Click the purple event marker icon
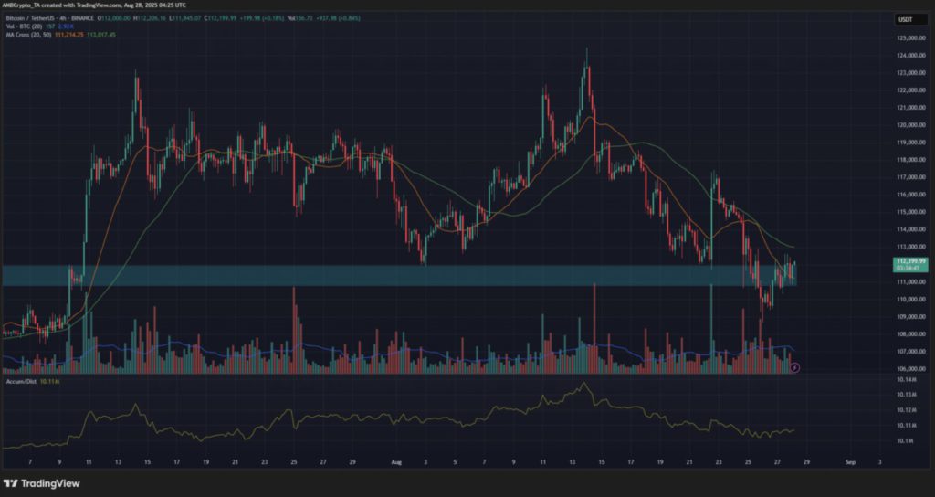 pos(794,367)
